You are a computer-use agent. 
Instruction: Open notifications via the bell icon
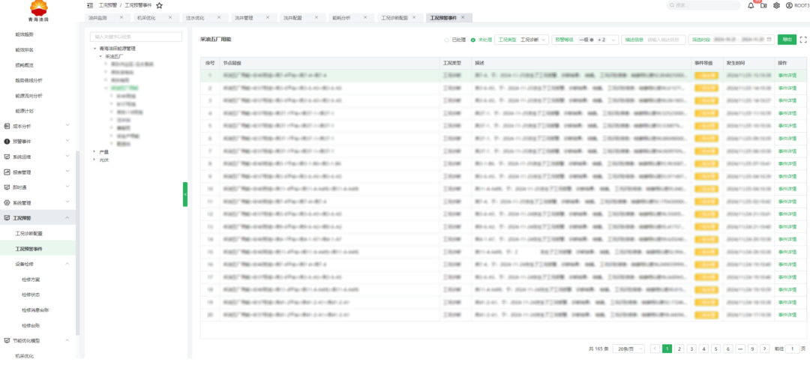[751, 5]
